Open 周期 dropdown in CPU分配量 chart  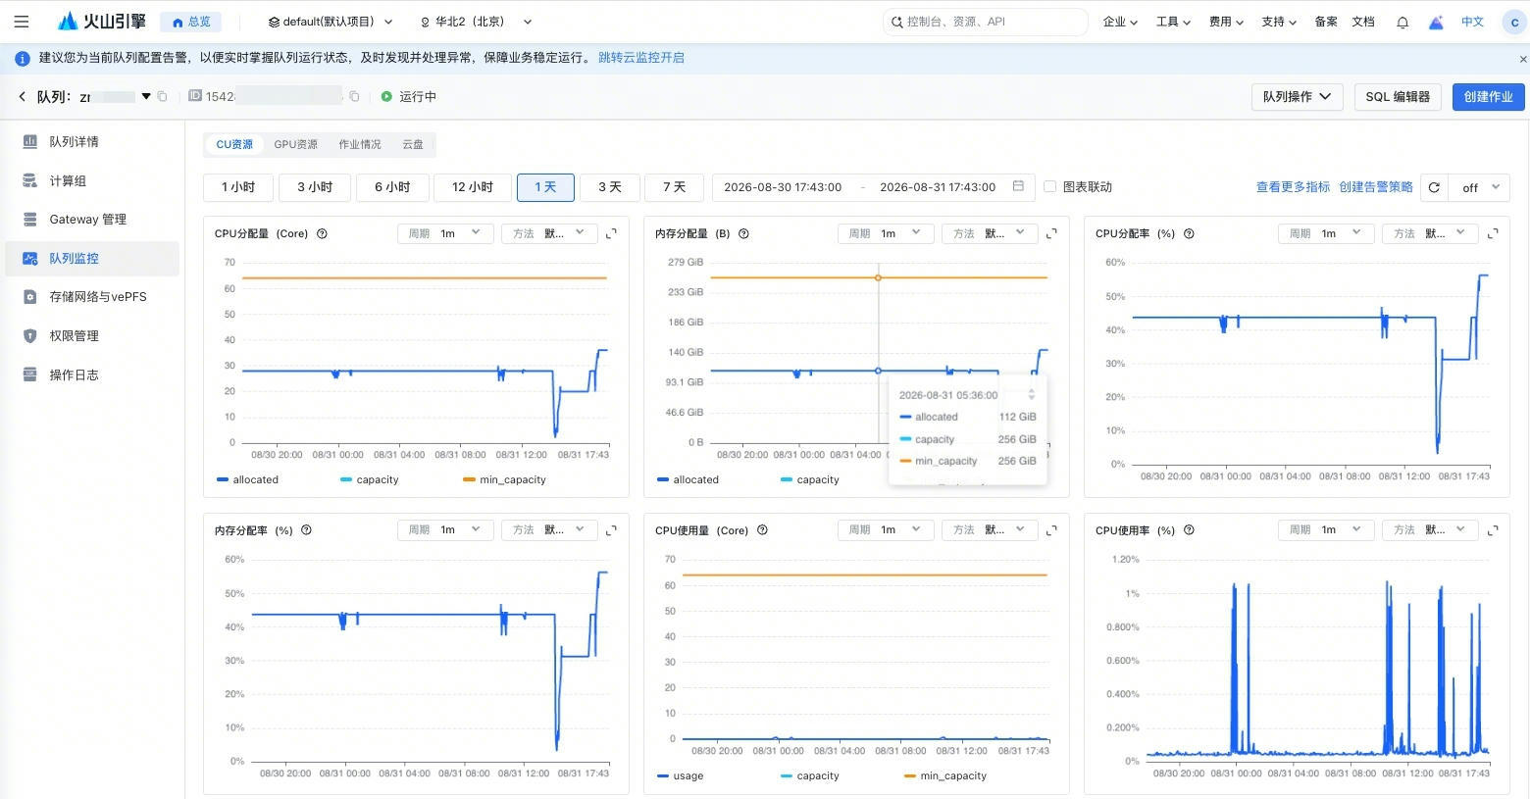445,233
